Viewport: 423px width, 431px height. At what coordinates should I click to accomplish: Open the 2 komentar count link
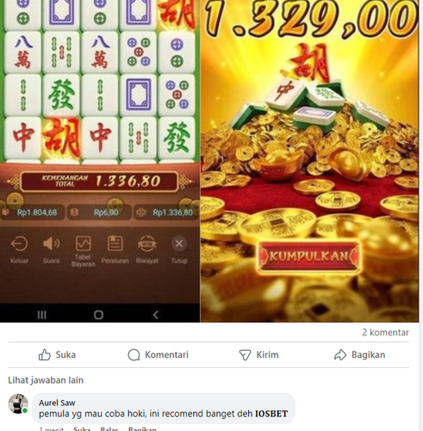coord(385,333)
